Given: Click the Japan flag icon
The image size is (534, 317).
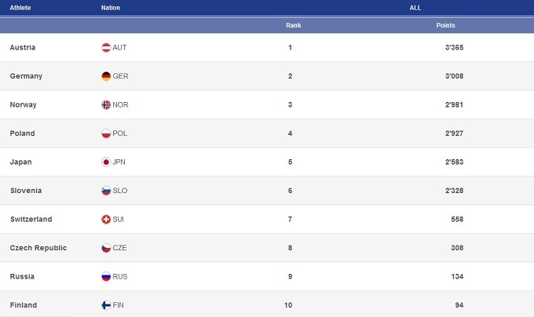Looking at the screenshot, I should click(106, 162).
